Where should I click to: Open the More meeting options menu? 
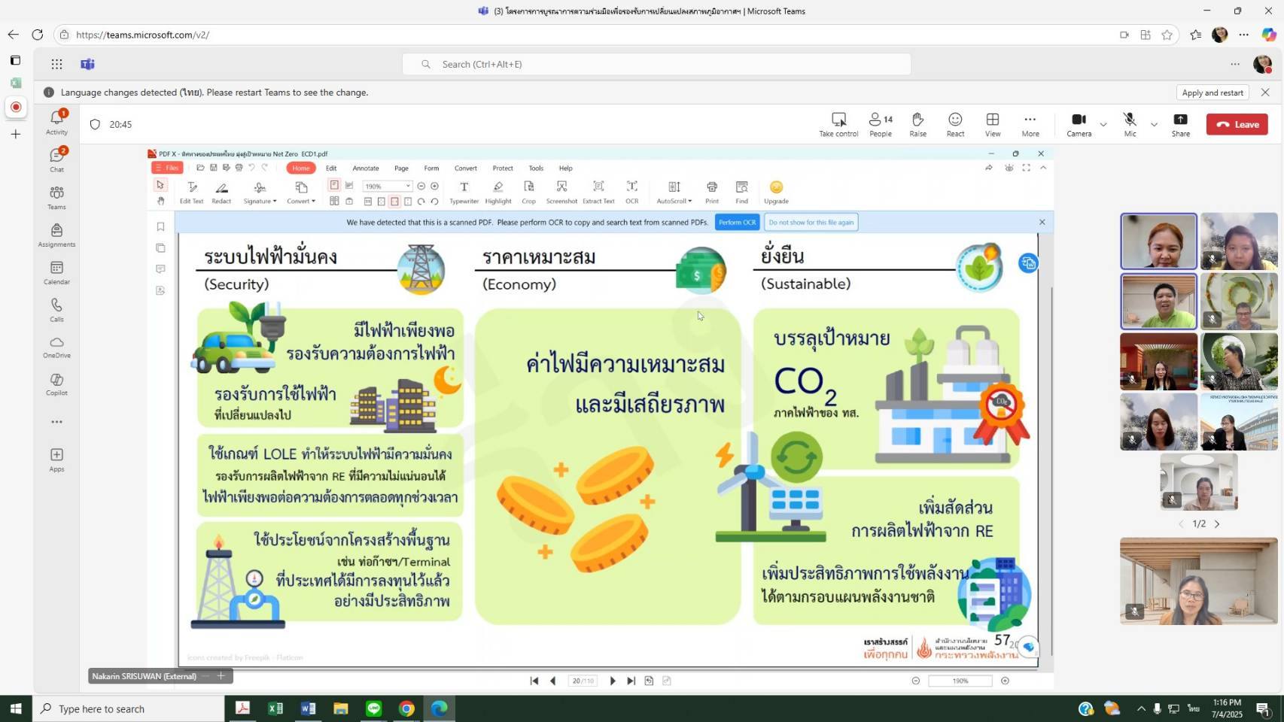click(1030, 124)
